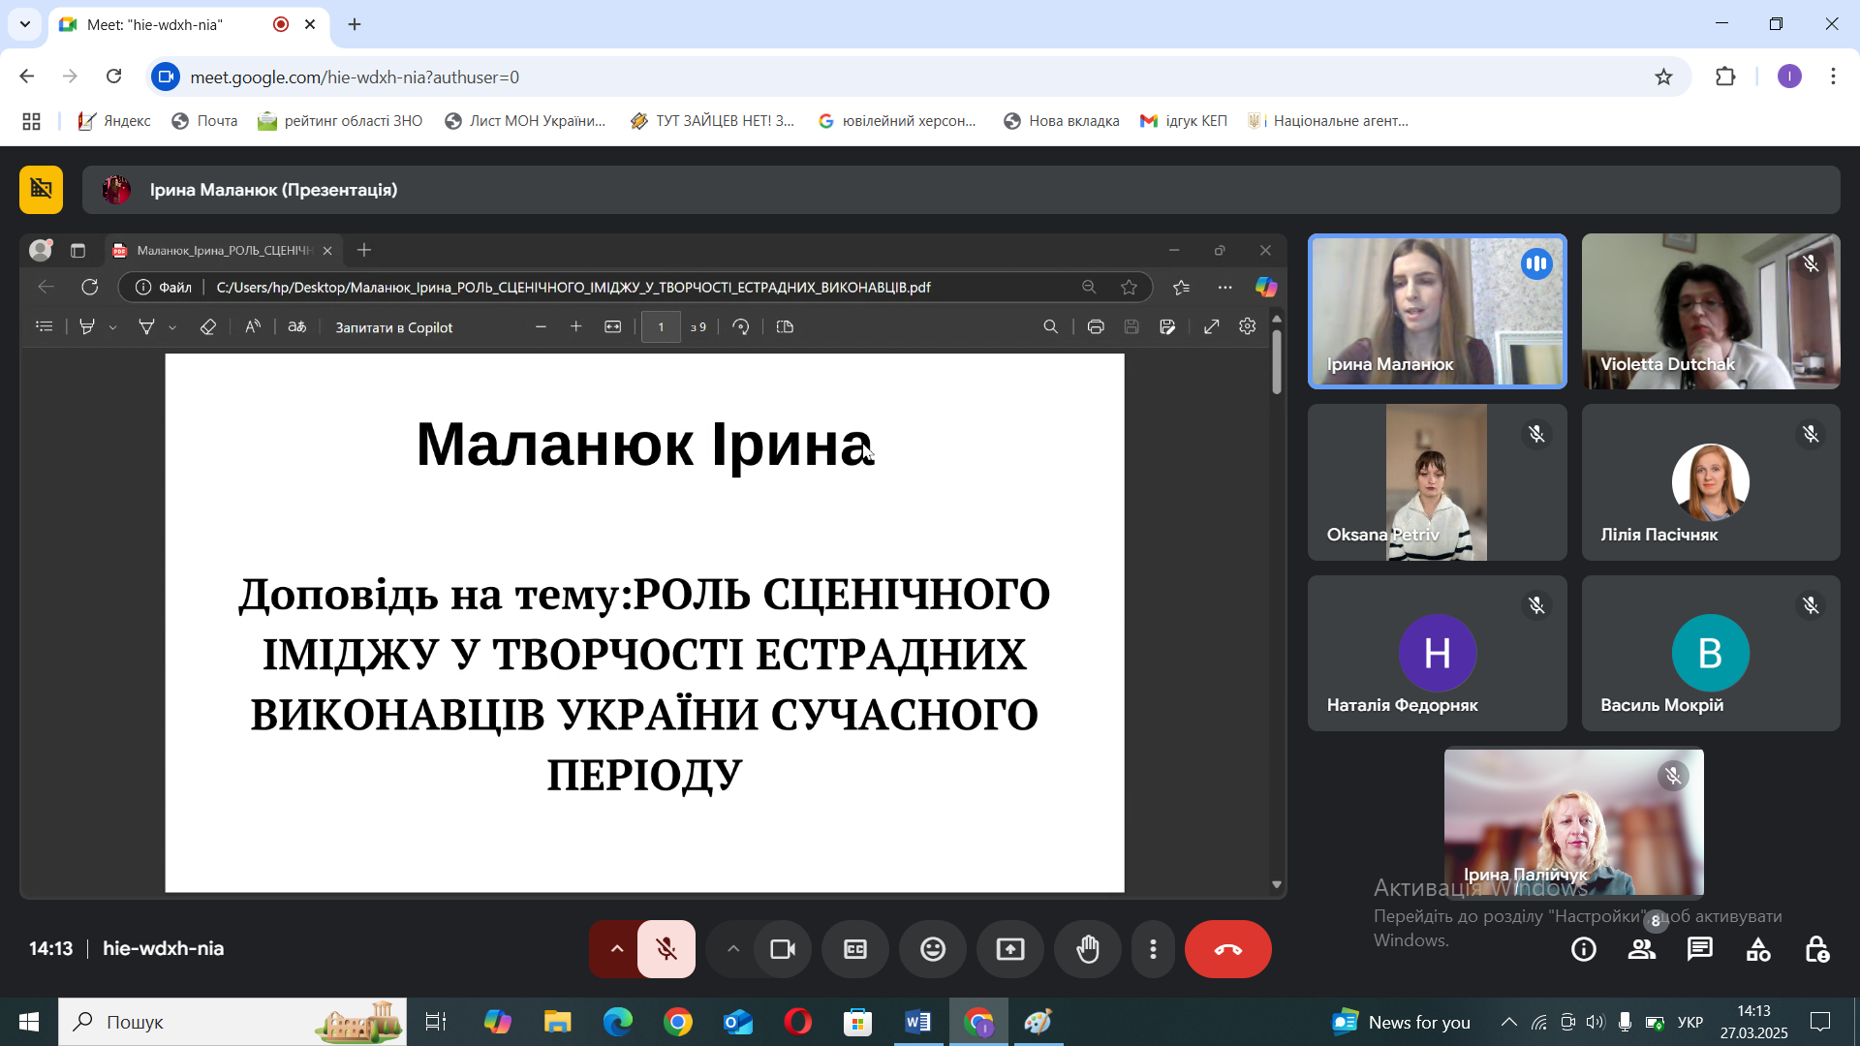This screenshot has height=1046, width=1860.
Task: Open meeting details info icon
Action: coord(1584,949)
